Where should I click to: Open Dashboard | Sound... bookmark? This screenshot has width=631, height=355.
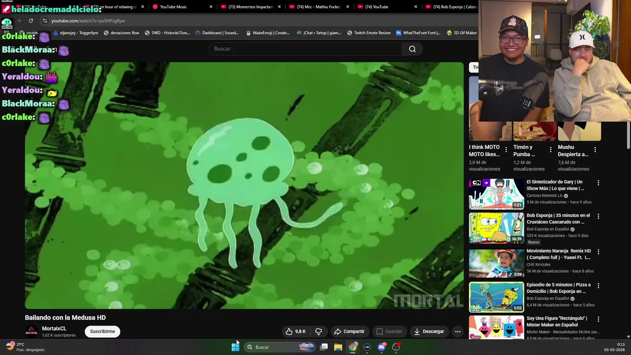click(217, 33)
